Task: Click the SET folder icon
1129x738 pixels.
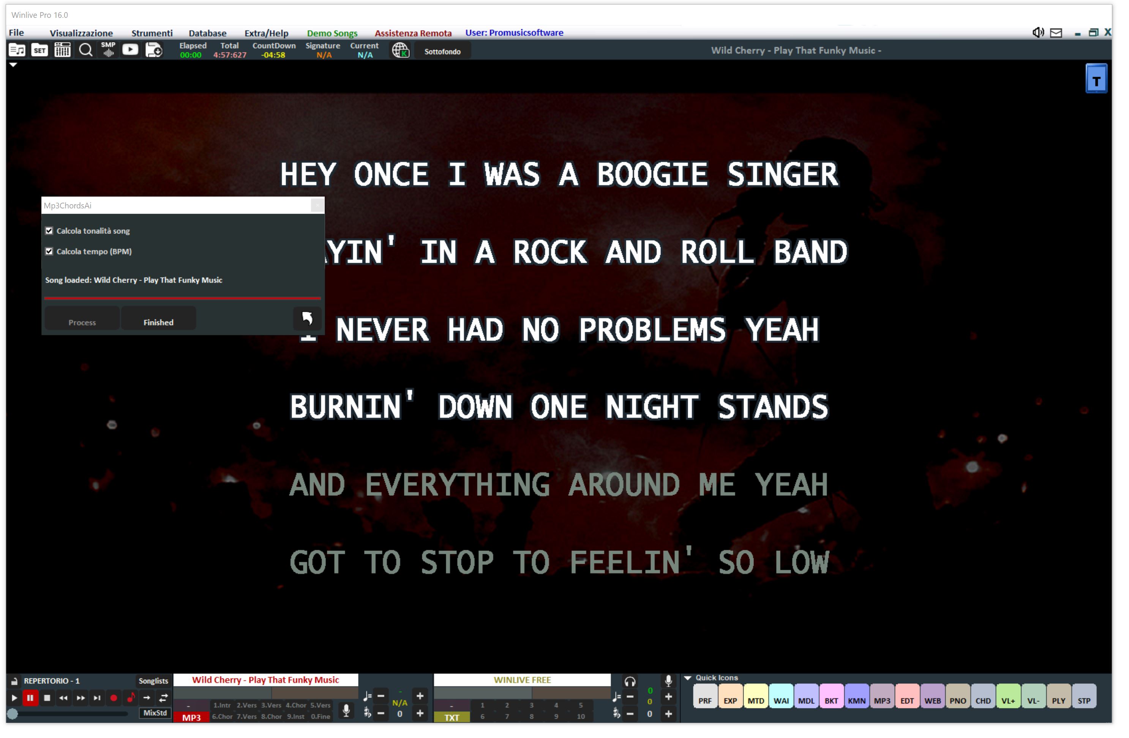Action: pyautogui.click(x=40, y=50)
